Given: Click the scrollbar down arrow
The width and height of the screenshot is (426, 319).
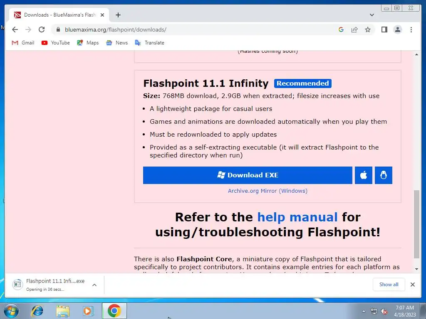Looking at the screenshot, I should (416, 269).
